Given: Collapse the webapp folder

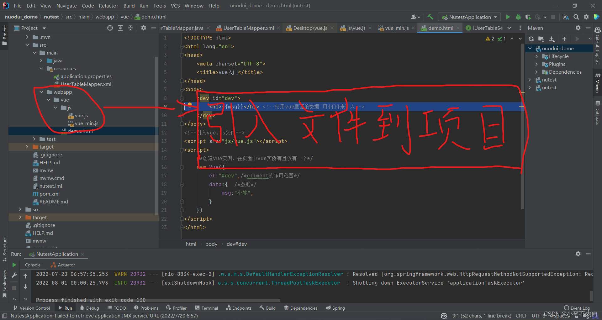Looking at the screenshot, I should click(41, 92).
